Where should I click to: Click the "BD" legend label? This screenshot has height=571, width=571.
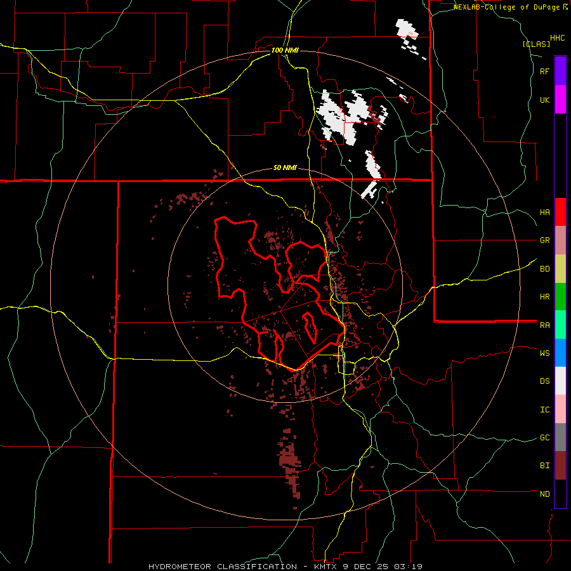point(544,269)
